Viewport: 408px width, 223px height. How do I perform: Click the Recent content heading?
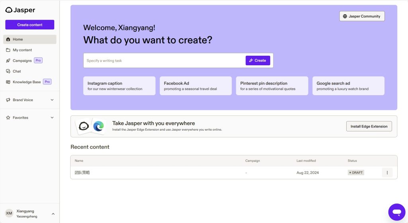click(90, 147)
